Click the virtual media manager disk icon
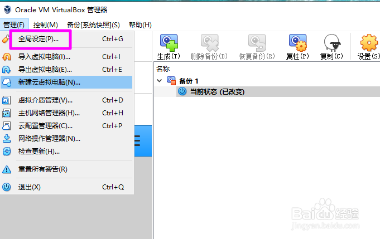 tap(7, 100)
